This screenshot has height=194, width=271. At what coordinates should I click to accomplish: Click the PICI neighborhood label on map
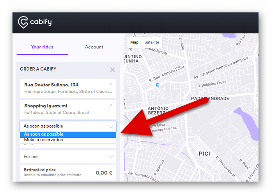204,154
